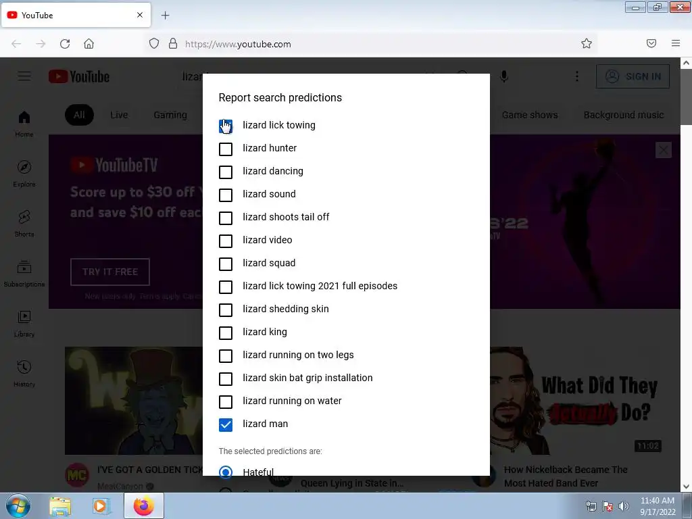Reload the page in Firefox
The image size is (692, 519).
click(x=65, y=44)
